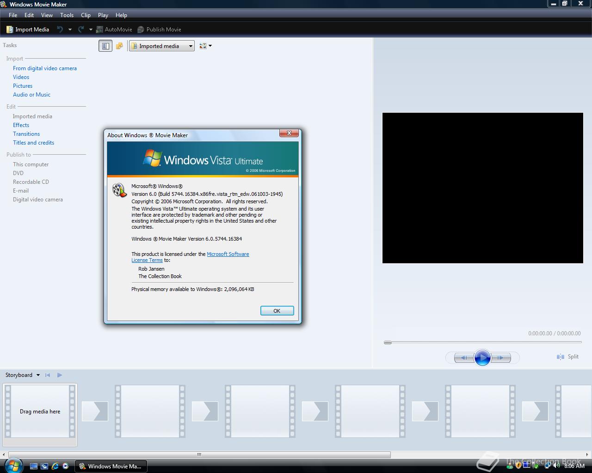This screenshot has width=592, height=473.
Task: Click the volume speaker tray icon
Action: (x=556, y=466)
